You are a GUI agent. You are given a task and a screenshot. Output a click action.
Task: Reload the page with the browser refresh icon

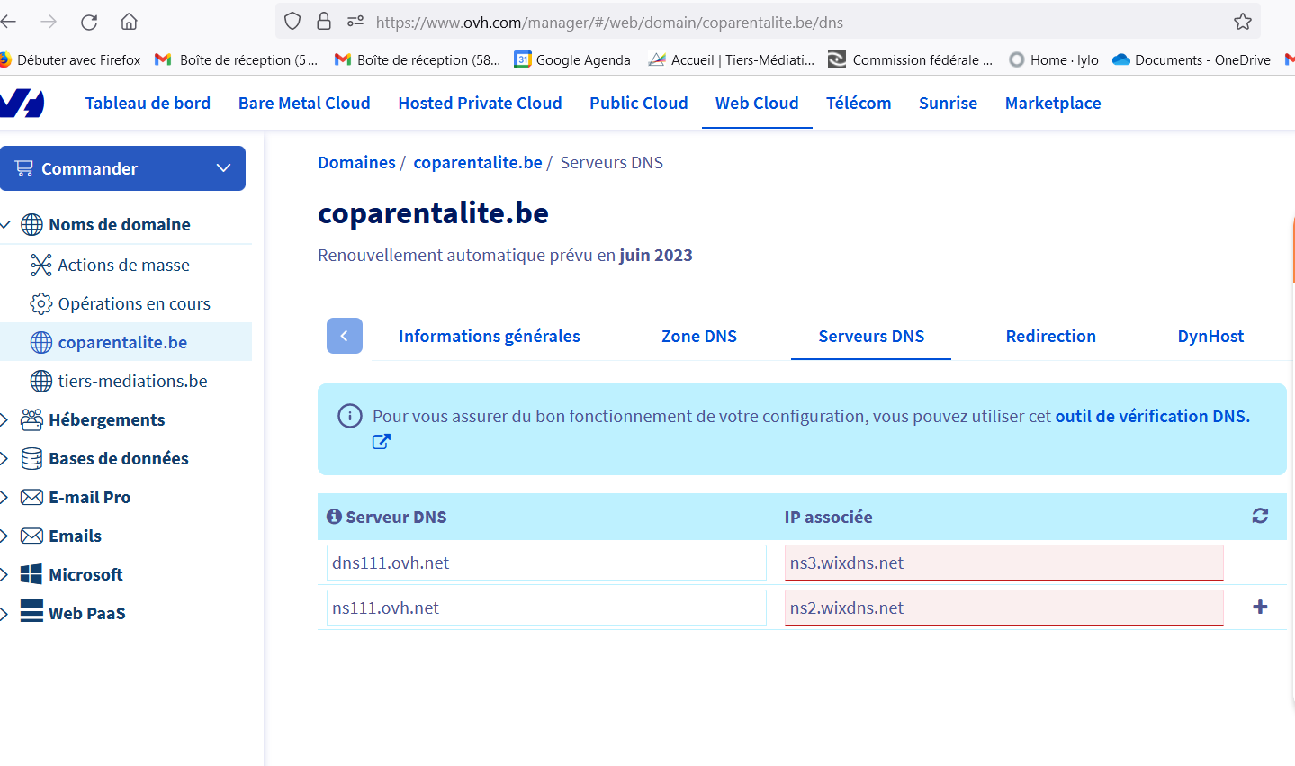(x=89, y=22)
